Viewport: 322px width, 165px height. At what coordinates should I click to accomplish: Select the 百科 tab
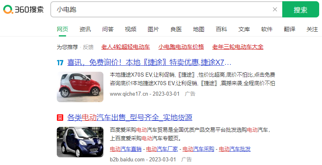(x=221, y=29)
